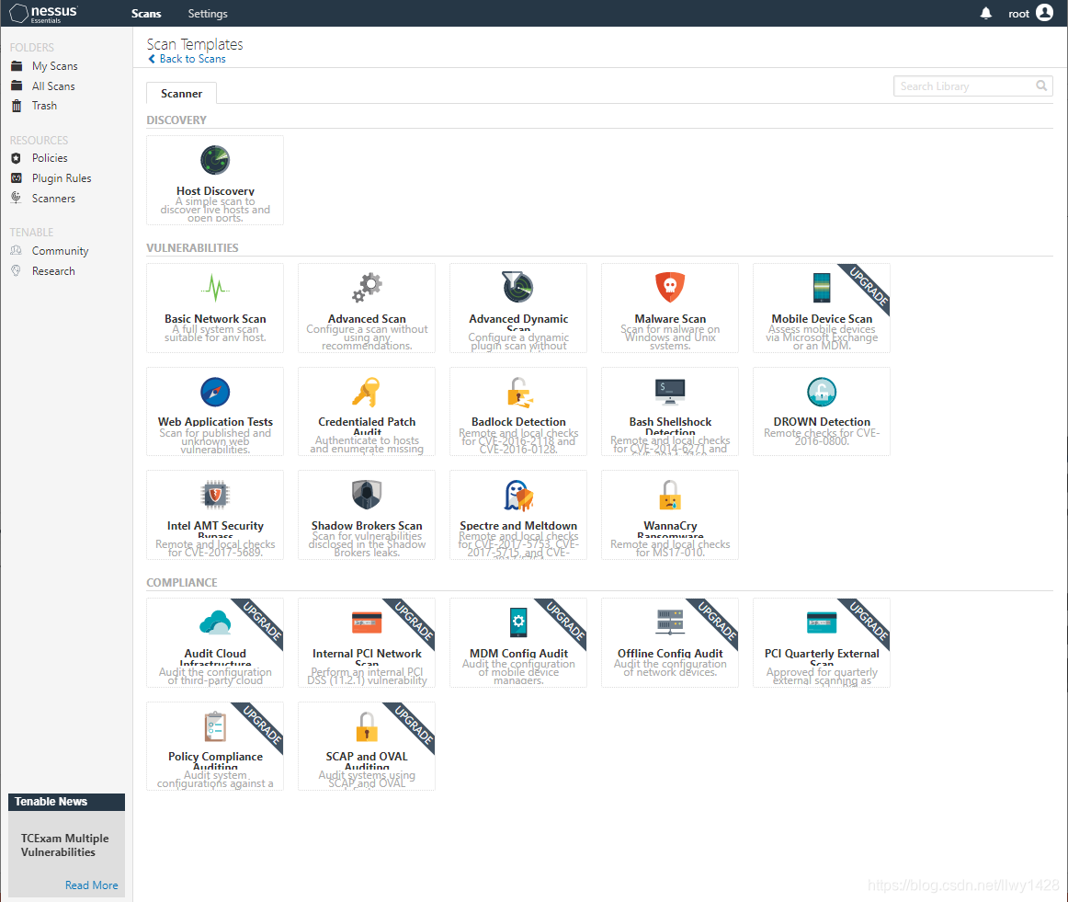
Task: Choose the Intel AMT Security Bypass scan
Action: (214, 515)
